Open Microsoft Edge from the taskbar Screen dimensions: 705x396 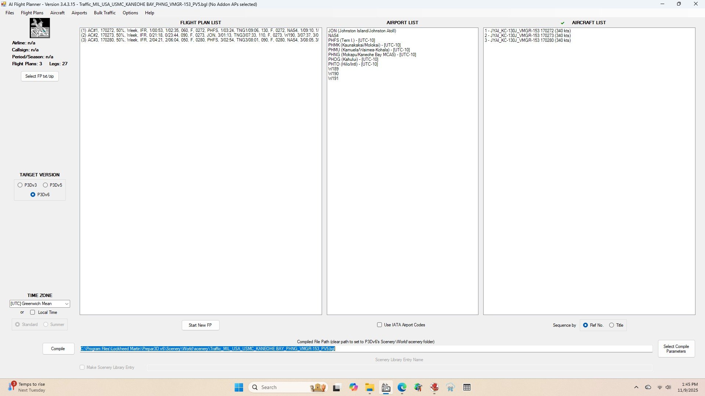[402, 388]
